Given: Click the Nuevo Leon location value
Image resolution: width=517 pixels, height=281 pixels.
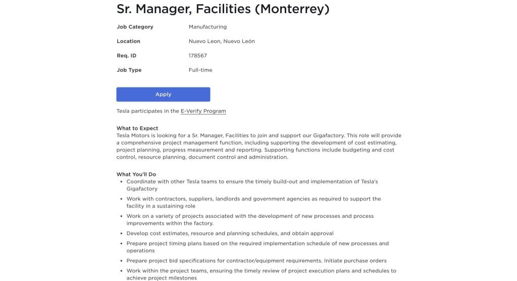Looking at the screenshot, I should [222, 41].
